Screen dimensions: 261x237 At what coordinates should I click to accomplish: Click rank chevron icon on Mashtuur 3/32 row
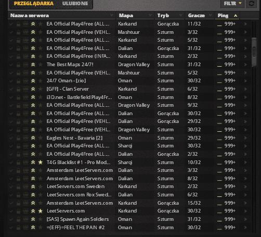point(33,32)
